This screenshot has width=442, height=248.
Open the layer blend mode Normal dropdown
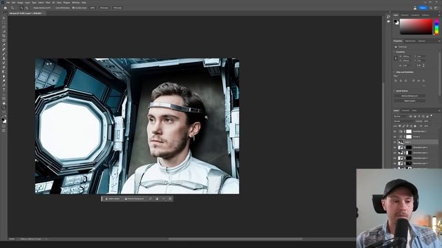[404, 121]
